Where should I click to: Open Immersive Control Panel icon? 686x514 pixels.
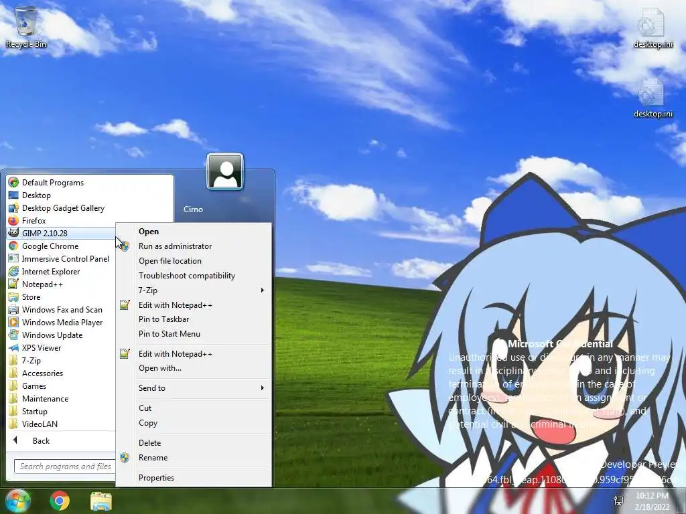point(13,258)
